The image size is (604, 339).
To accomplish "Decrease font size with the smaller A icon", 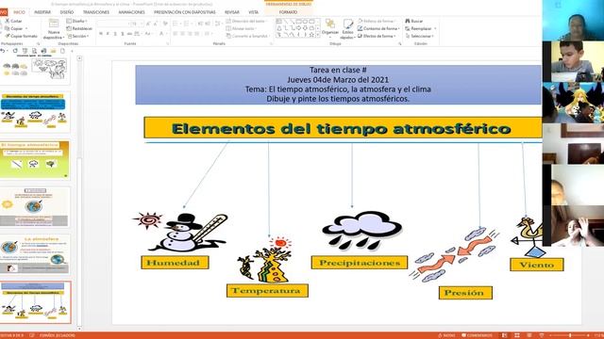I will (x=156, y=24).
